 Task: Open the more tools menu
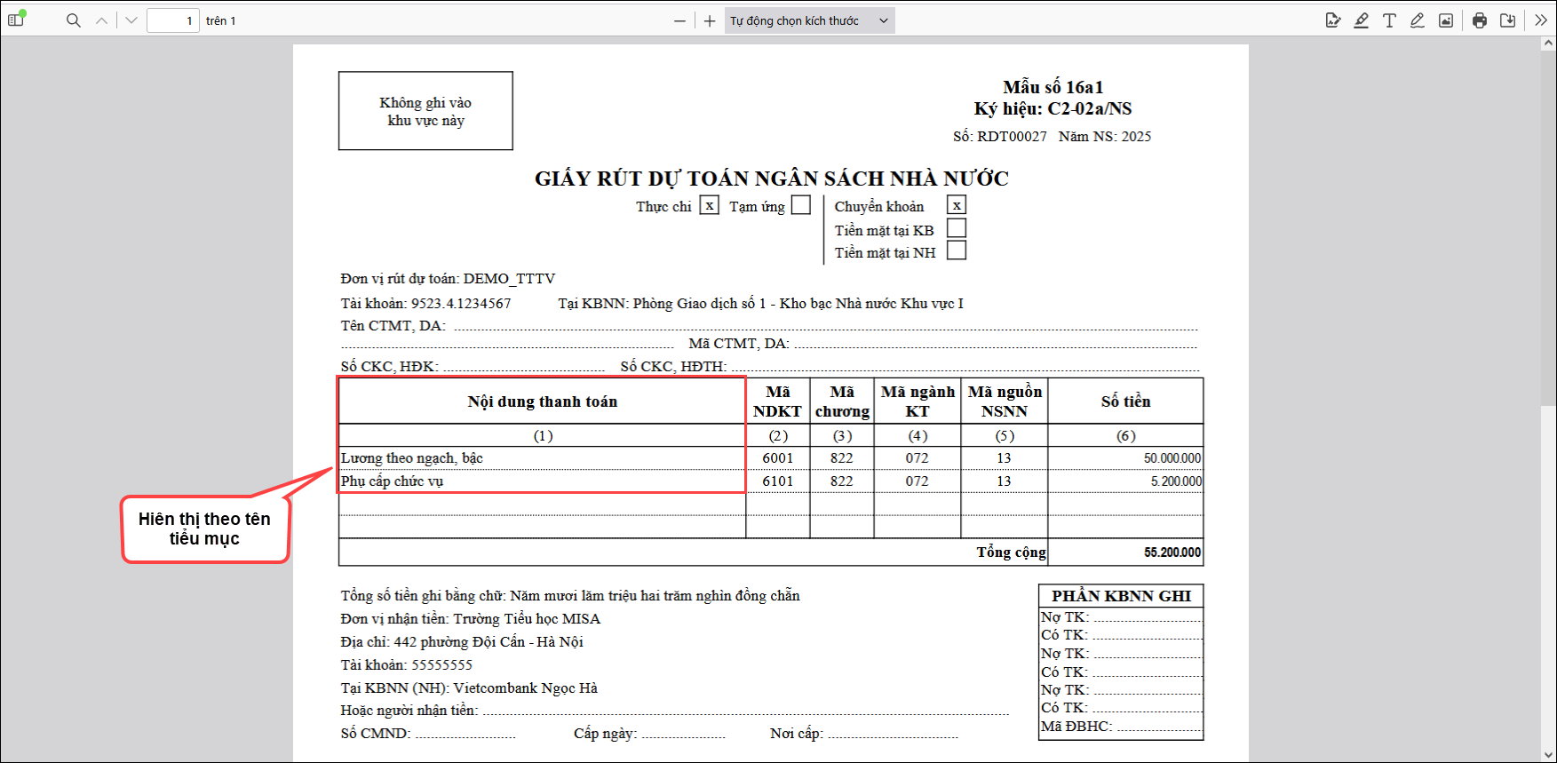pos(1541,20)
